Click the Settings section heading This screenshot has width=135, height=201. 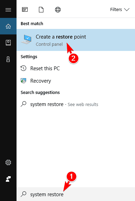[29, 57]
